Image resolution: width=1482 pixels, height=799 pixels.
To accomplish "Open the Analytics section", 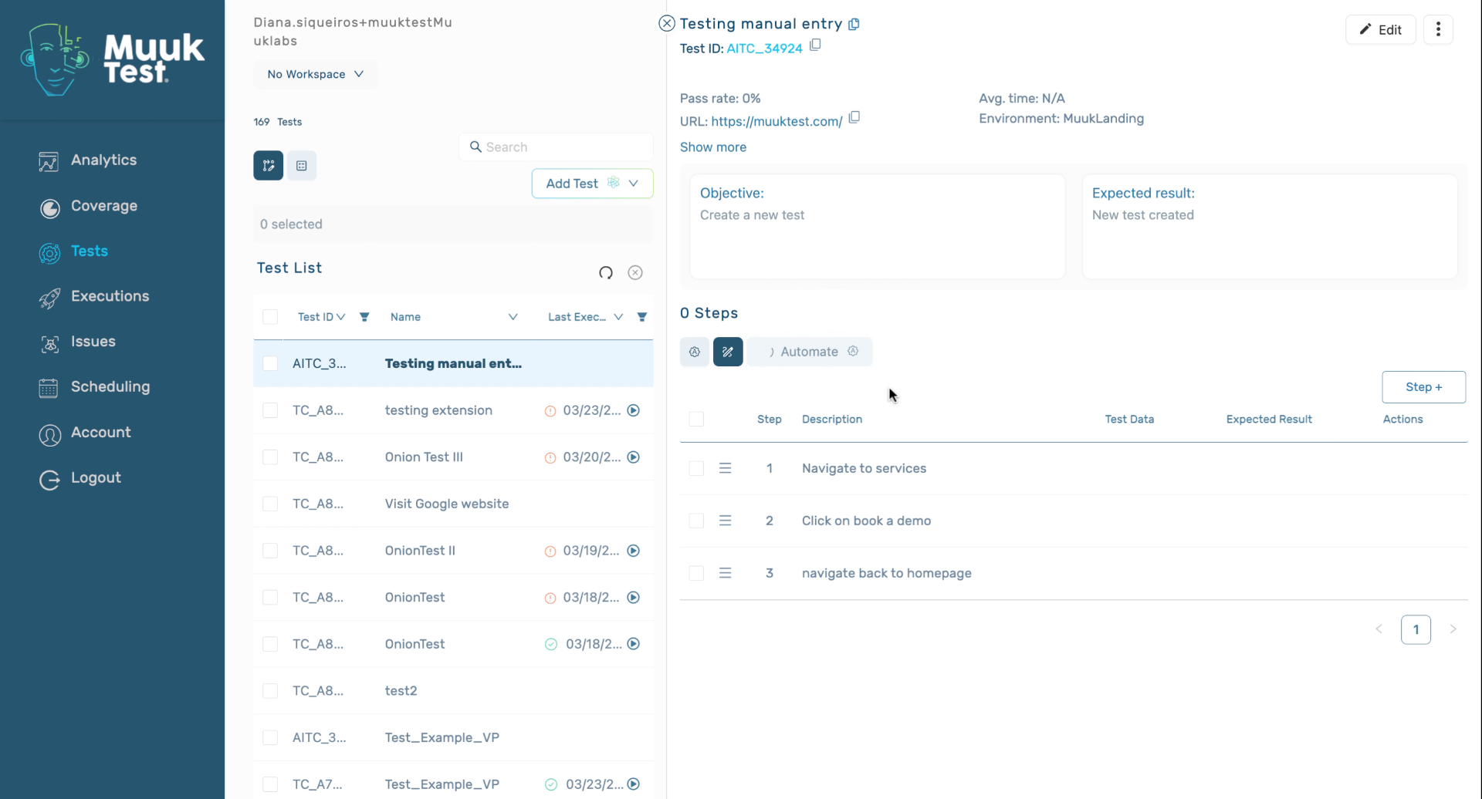I will 87,160.
